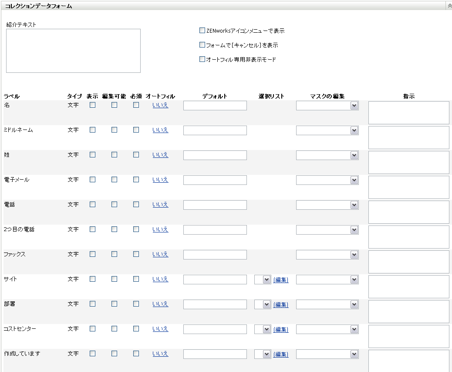Enable ZENworksアイコンメニューで表示 checkbox
The height and width of the screenshot is (372, 452).
point(202,31)
